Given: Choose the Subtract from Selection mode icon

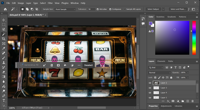Looking at the screenshot, I should [x=32, y=9].
